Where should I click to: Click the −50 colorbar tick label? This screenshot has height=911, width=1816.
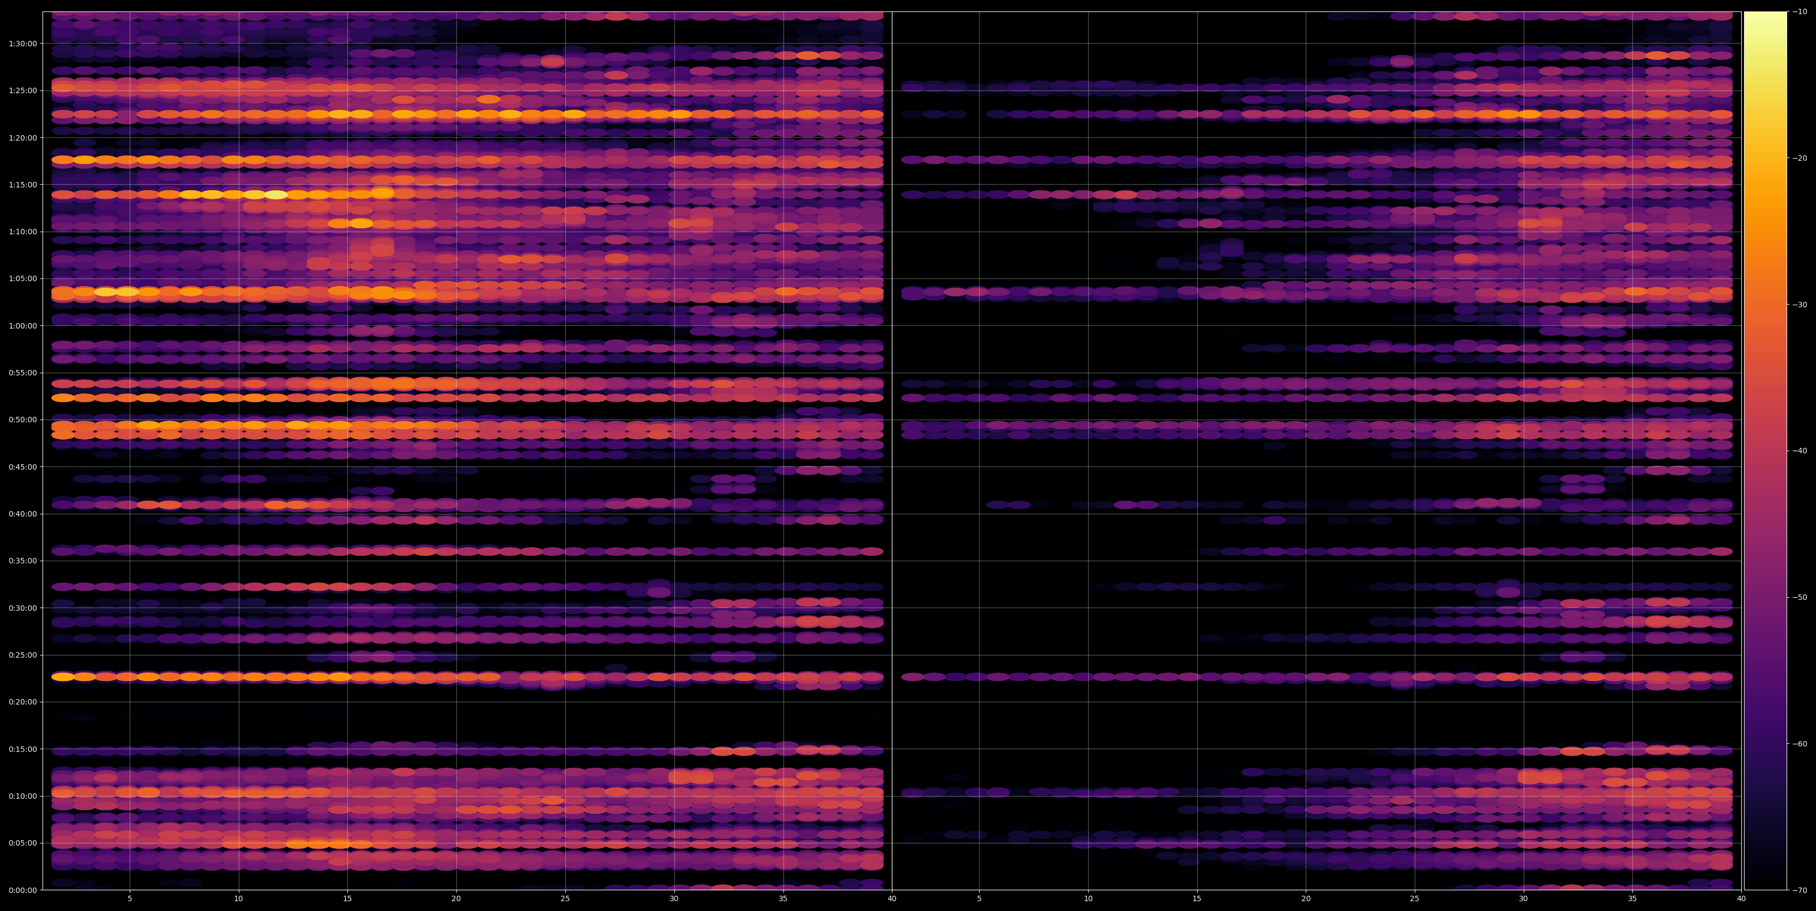point(1799,598)
